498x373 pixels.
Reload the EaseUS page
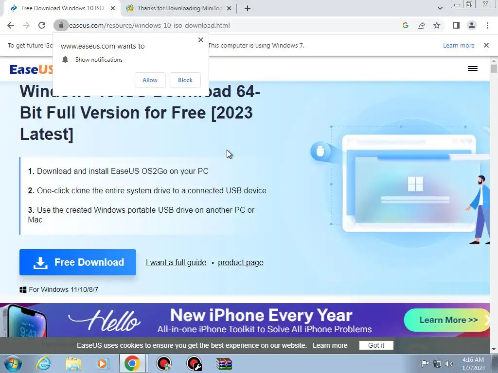[42, 25]
